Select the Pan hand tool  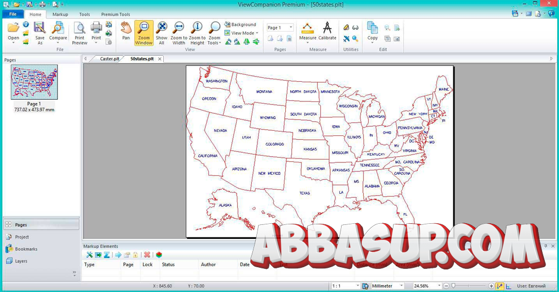(x=126, y=32)
